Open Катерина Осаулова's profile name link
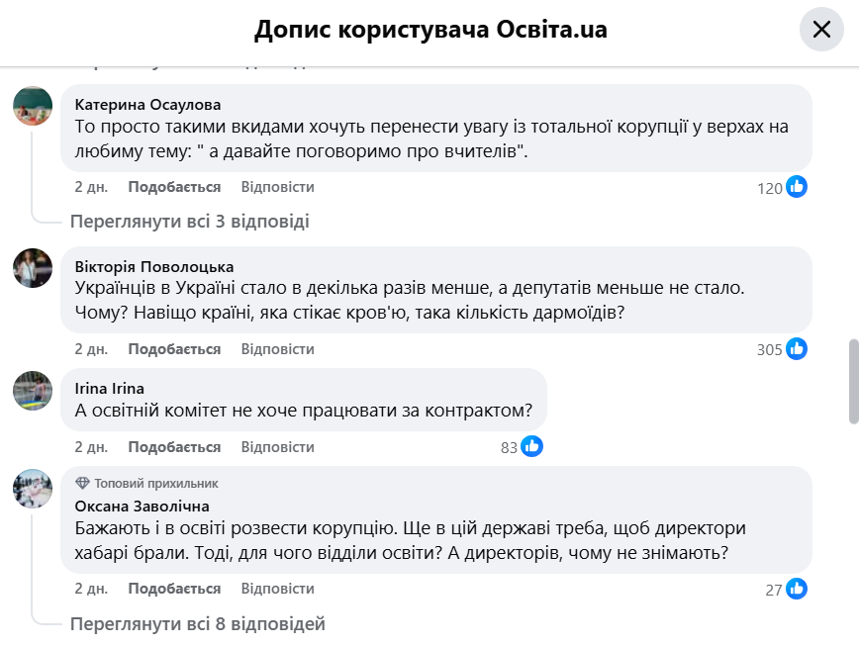 [x=148, y=104]
